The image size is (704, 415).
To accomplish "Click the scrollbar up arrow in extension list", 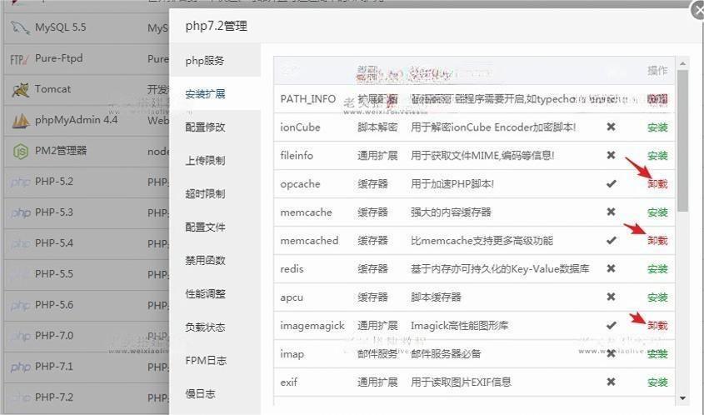I will 683,64.
